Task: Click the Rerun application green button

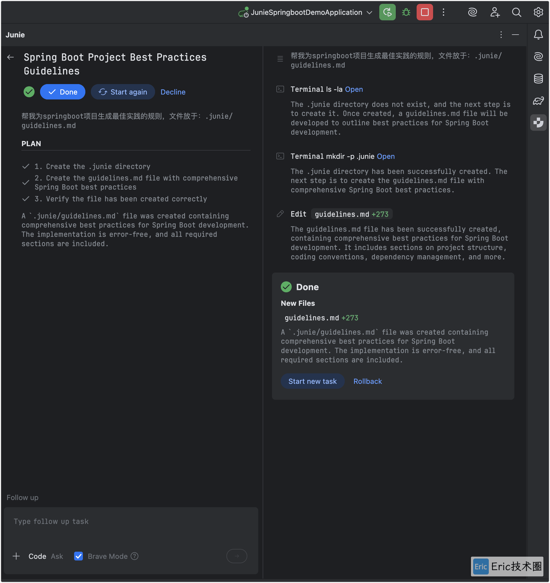Action: (387, 12)
